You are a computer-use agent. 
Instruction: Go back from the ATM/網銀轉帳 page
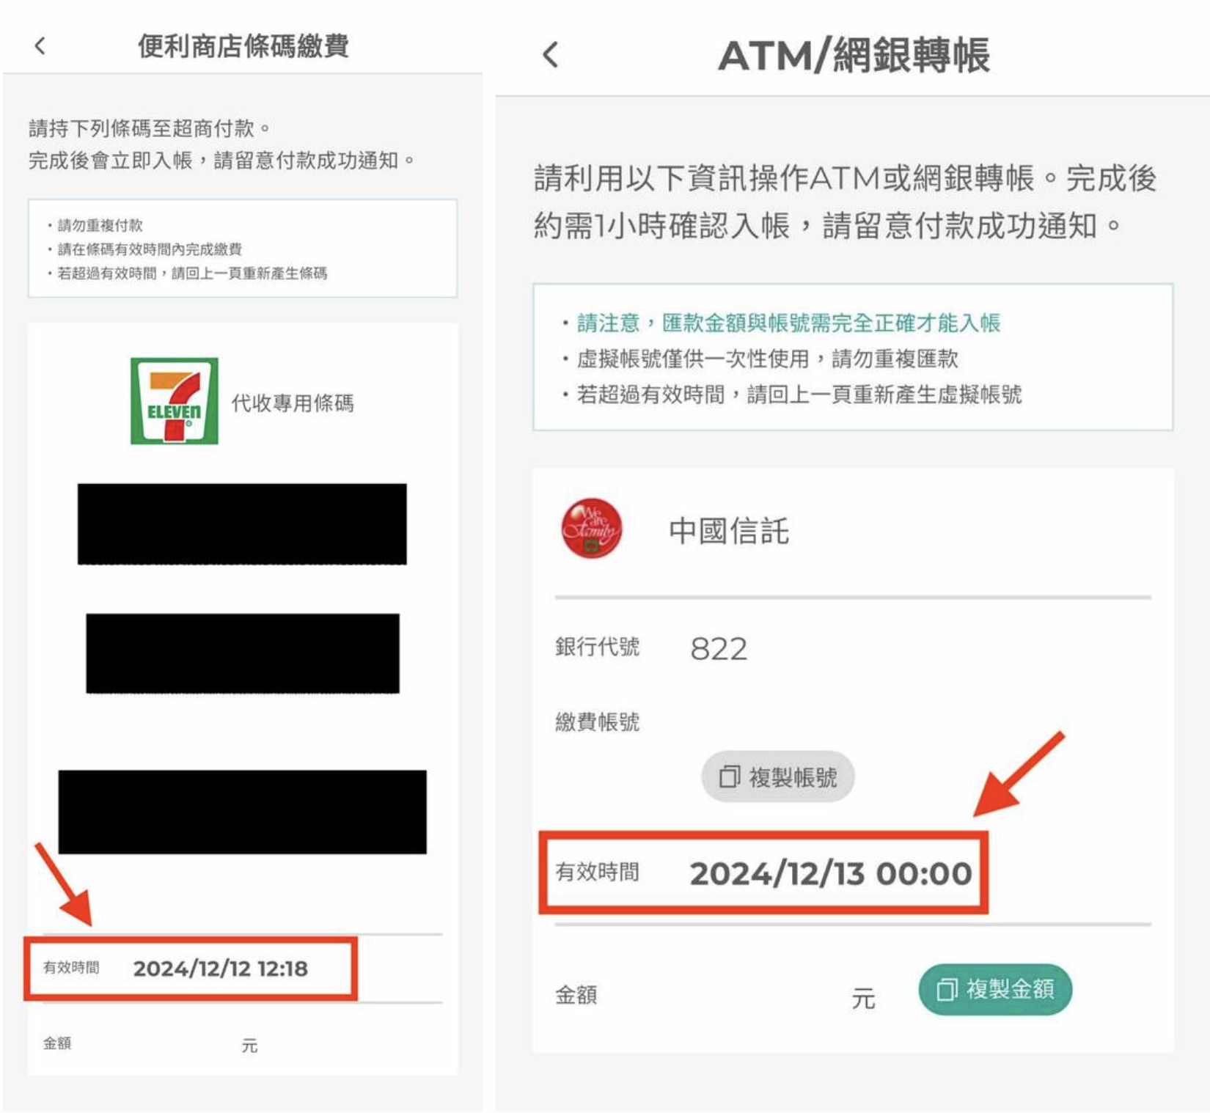pos(551,55)
